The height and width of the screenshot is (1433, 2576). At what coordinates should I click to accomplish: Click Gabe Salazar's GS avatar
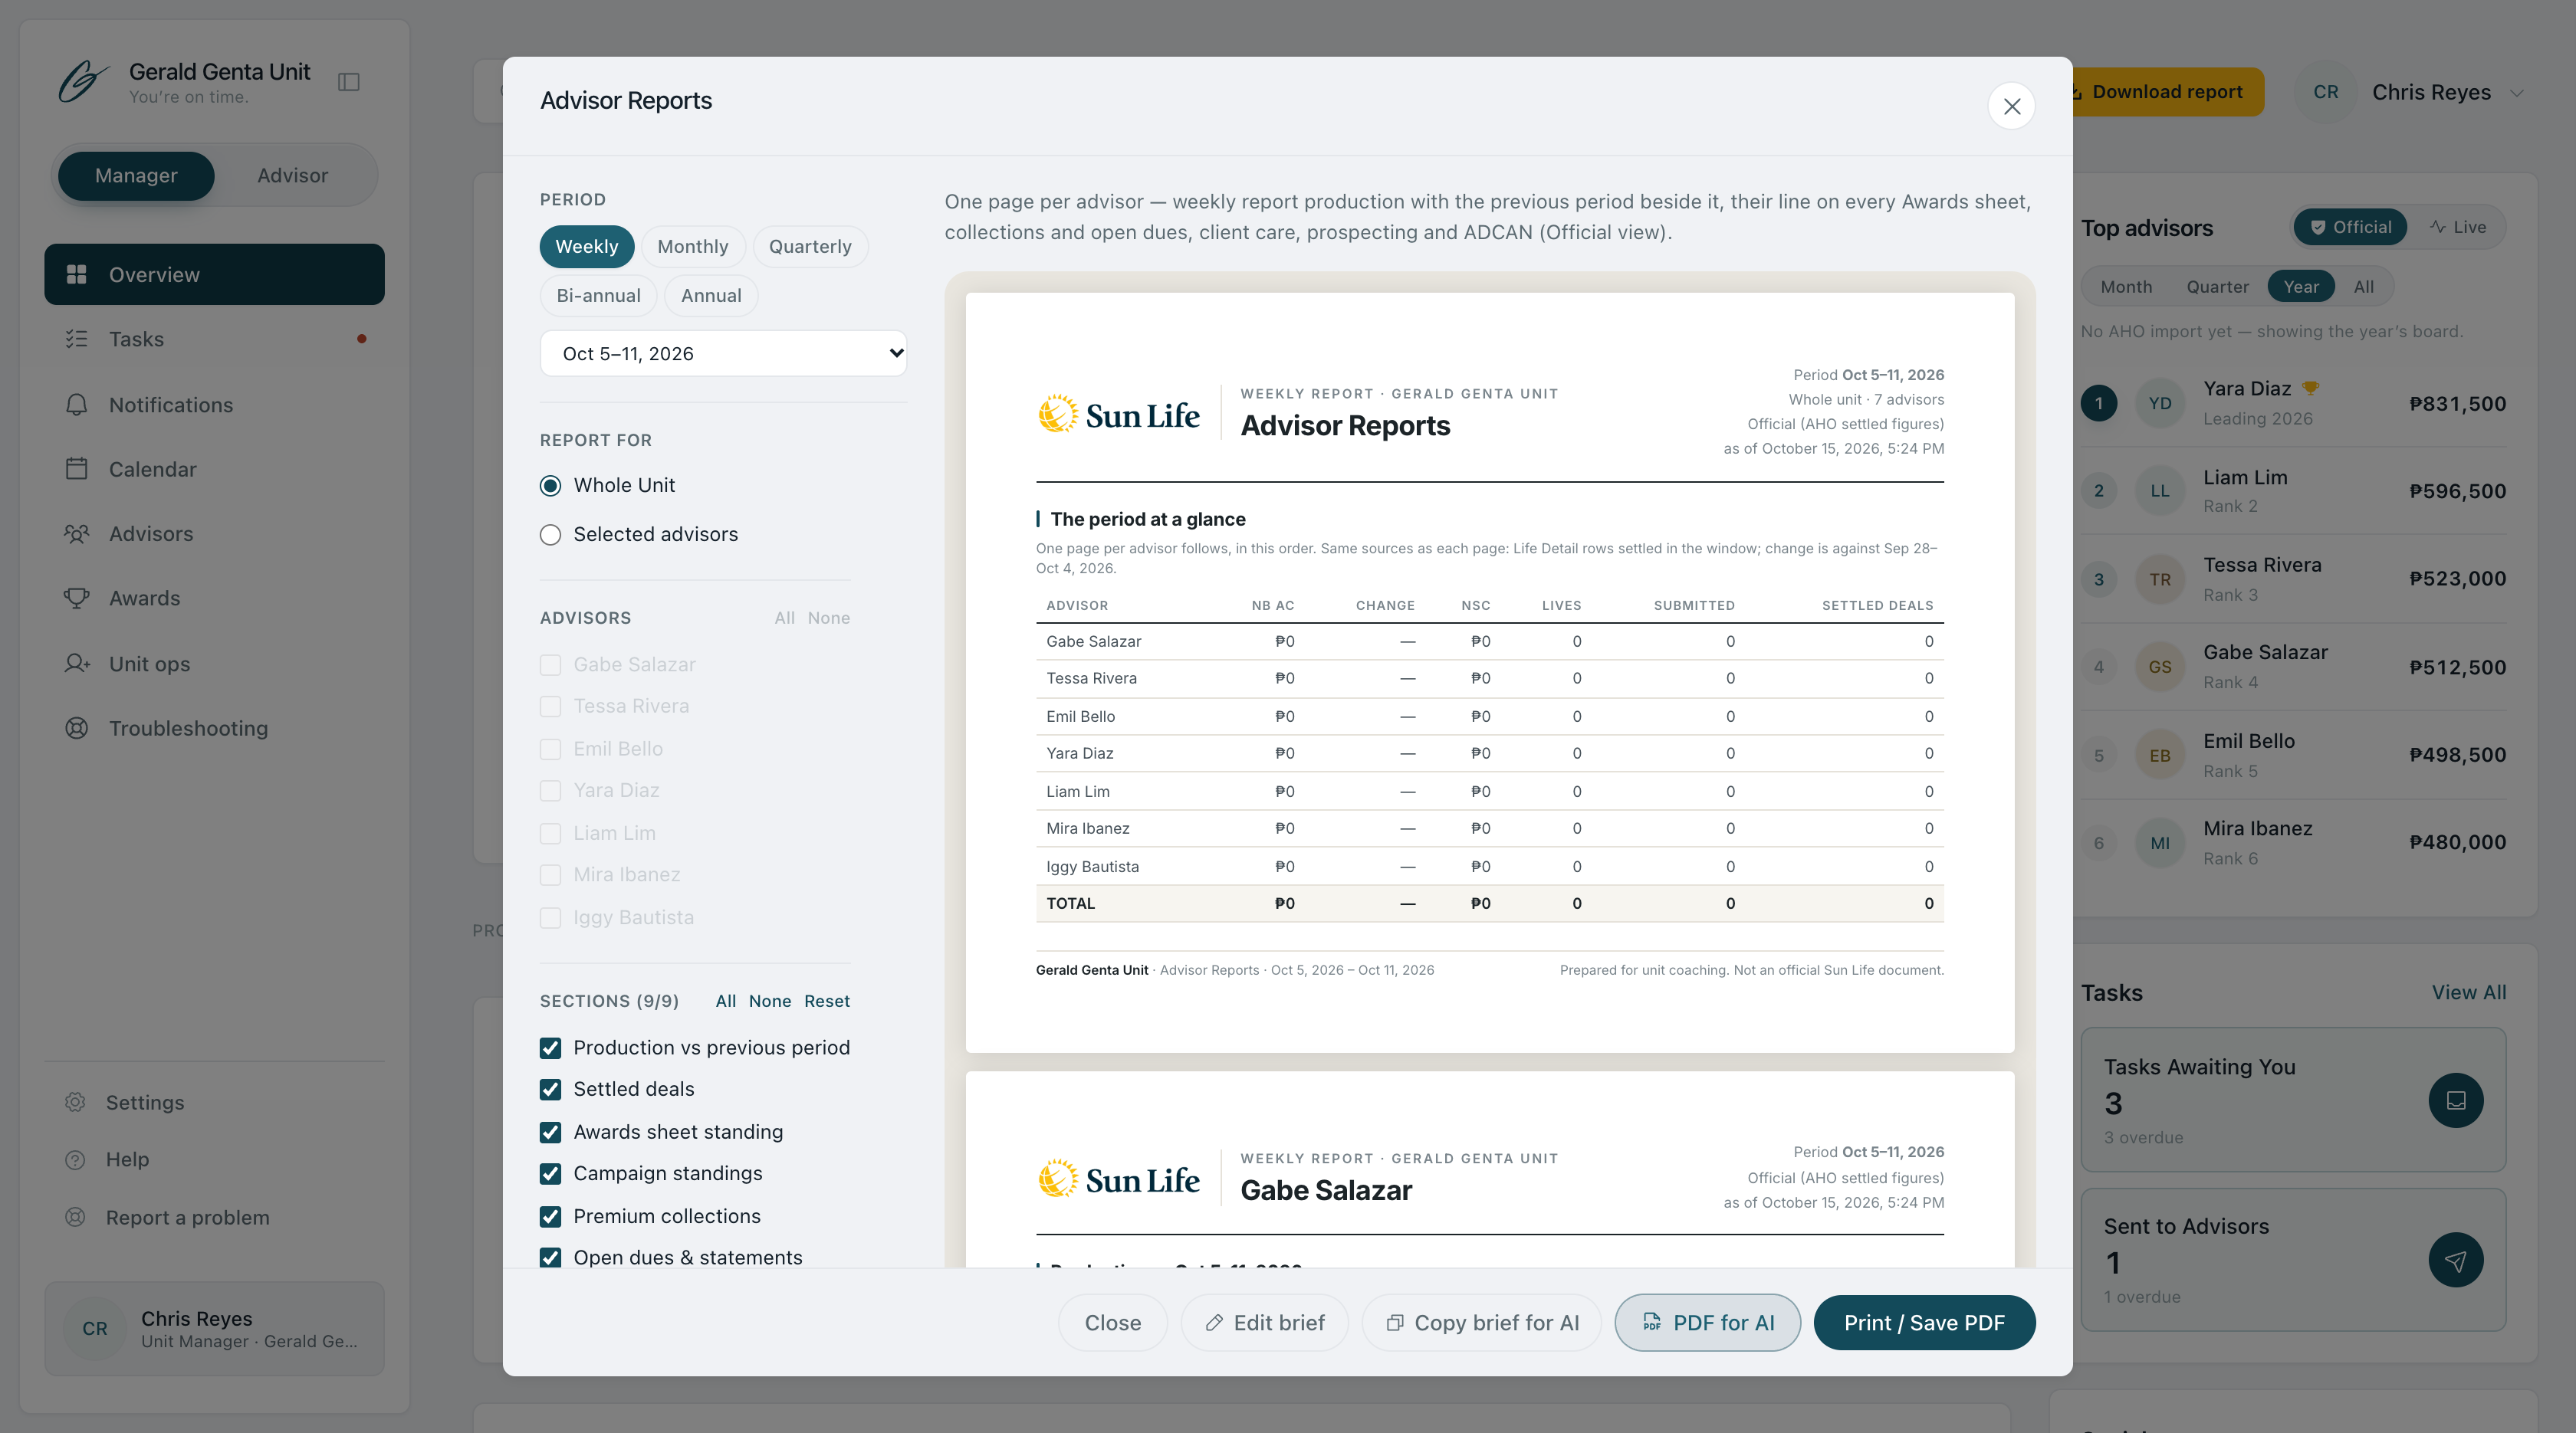click(2160, 667)
